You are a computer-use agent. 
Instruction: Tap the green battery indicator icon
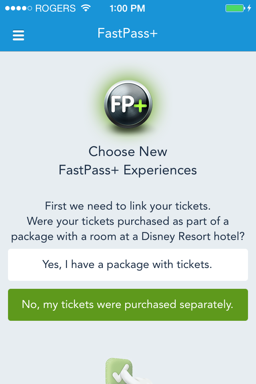(234, 8)
